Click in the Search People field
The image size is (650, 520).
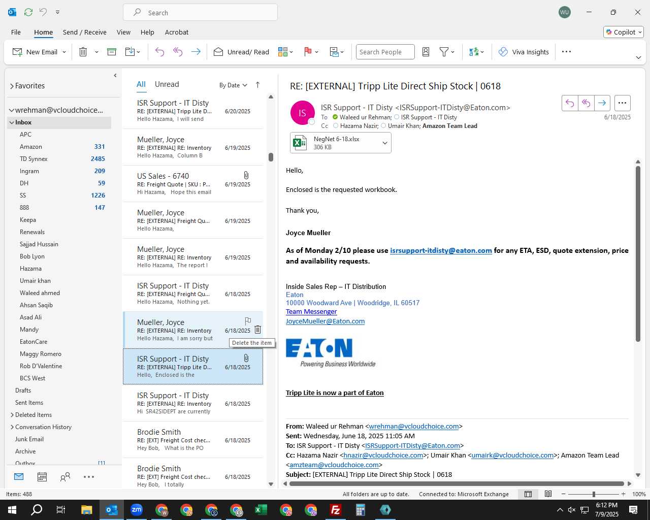pyautogui.click(x=385, y=52)
